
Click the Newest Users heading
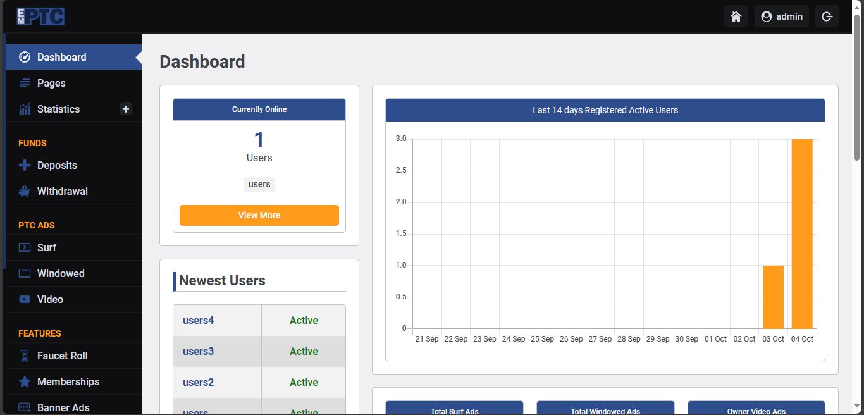click(x=222, y=281)
